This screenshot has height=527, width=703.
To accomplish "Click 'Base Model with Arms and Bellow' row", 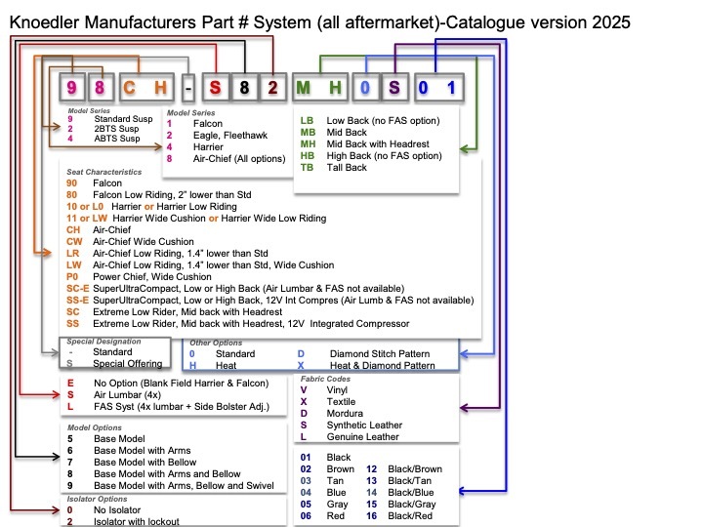I will [x=154, y=473].
